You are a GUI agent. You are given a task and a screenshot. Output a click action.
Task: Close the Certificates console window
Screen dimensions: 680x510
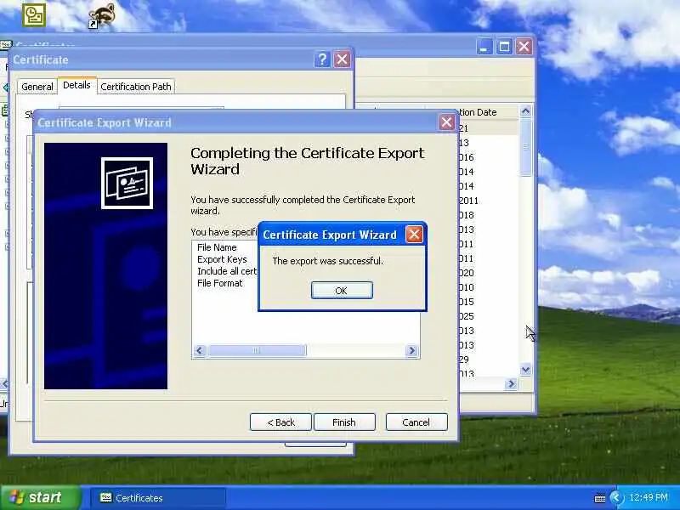[x=524, y=47]
